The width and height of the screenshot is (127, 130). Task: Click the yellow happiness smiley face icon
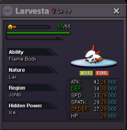pos(10,27)
